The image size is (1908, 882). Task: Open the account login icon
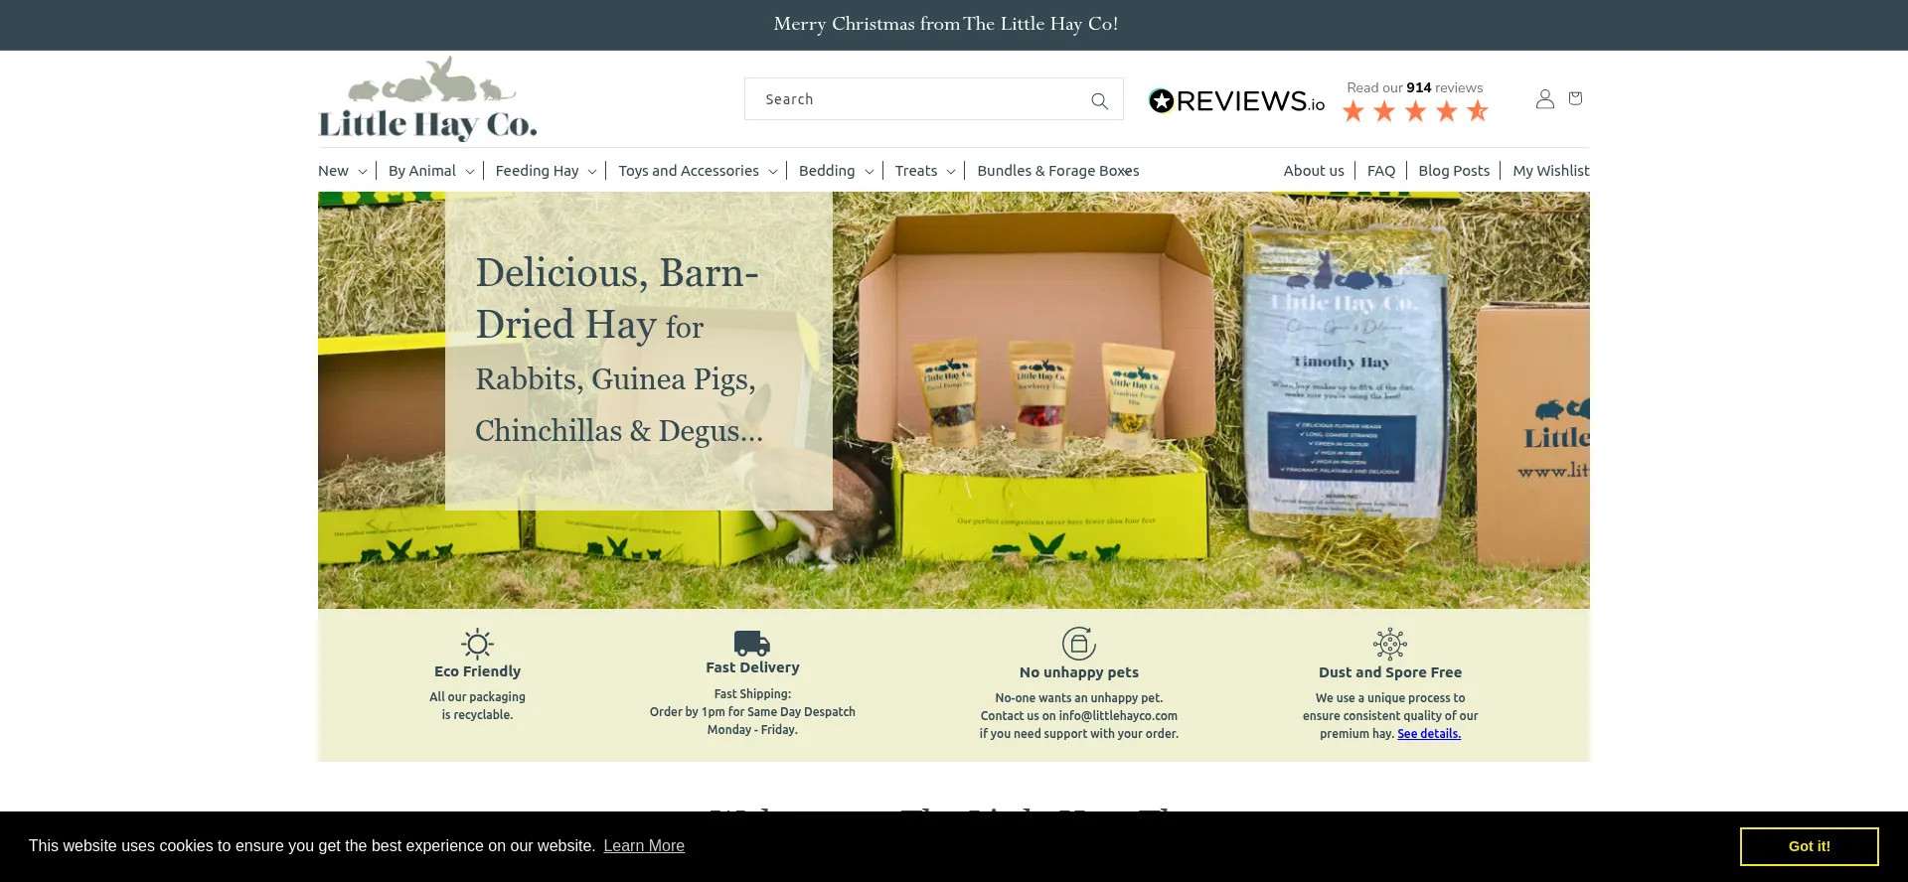pos(1544,98)
